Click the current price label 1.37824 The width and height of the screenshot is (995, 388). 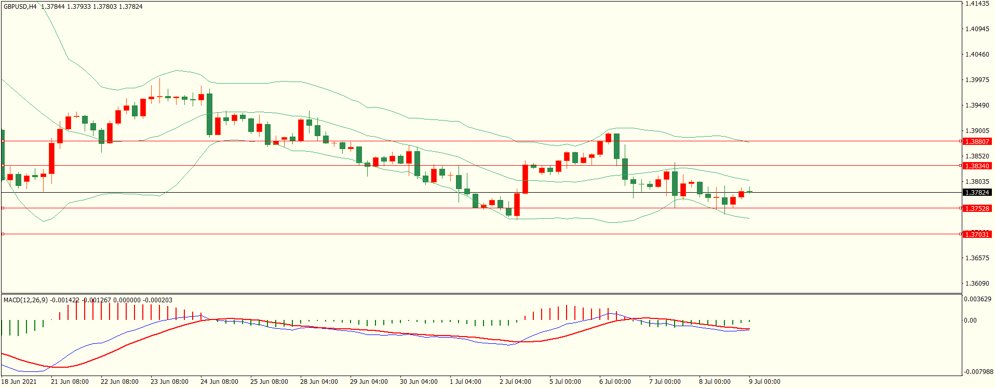[x=977, y=192]
